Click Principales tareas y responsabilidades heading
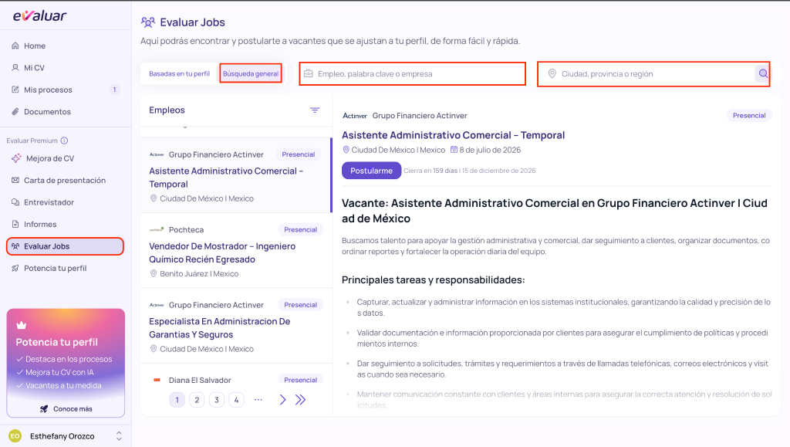Screen dimensions: 790x447 434,279
